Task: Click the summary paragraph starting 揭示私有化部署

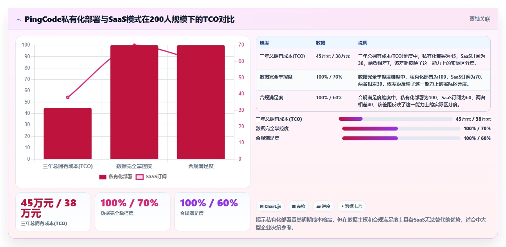Action: (371, 224)
